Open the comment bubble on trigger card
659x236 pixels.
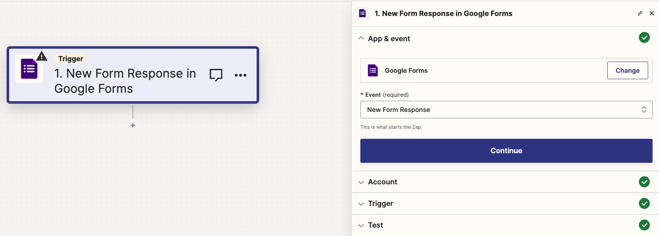pos(216,75)
